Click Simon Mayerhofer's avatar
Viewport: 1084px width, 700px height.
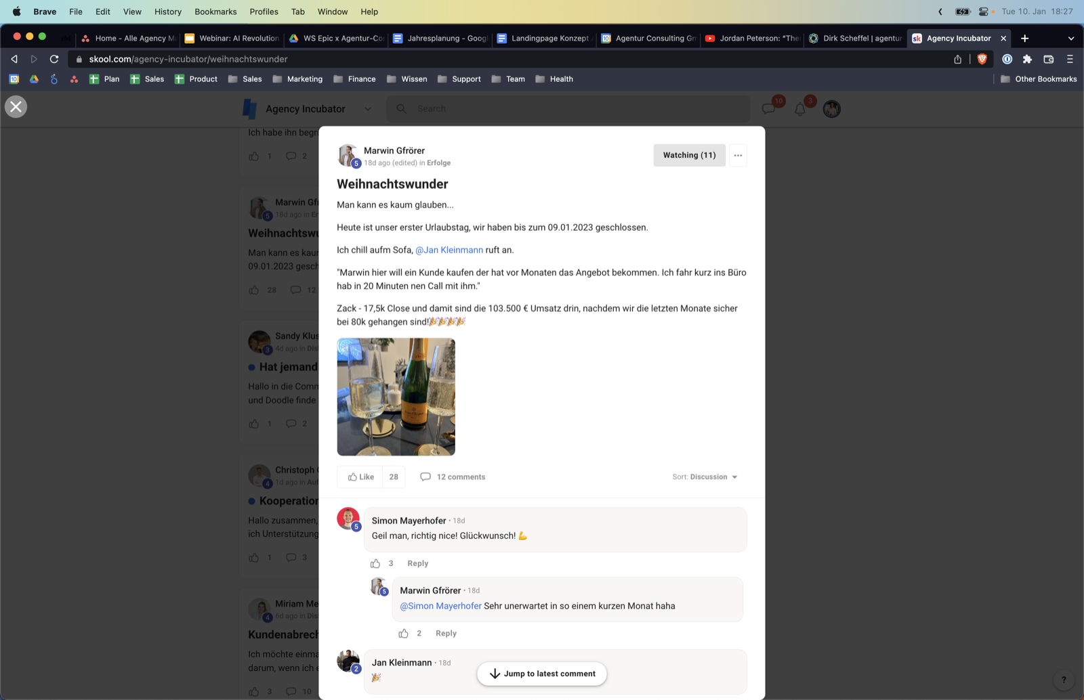(348, 519)
